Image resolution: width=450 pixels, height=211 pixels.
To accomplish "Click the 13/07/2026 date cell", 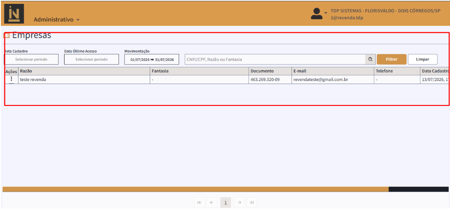I will tap(435, 80).
